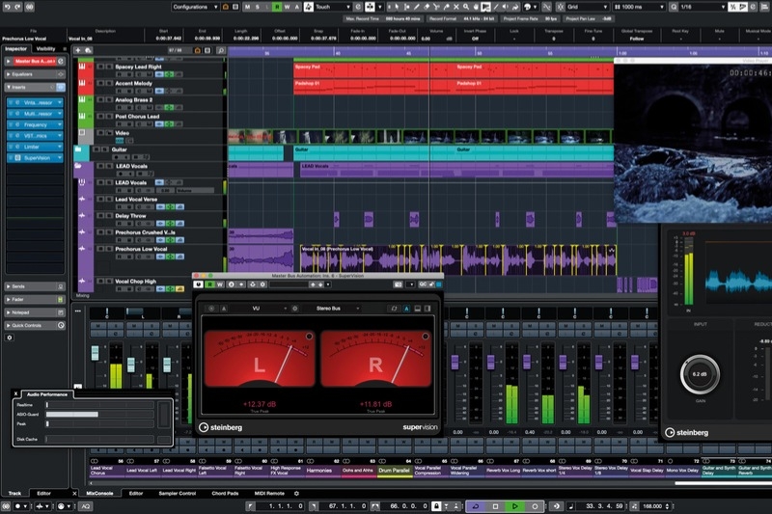
Task: Open the 1/16 quantize preset dropdown
Action: tap(703, 7)
